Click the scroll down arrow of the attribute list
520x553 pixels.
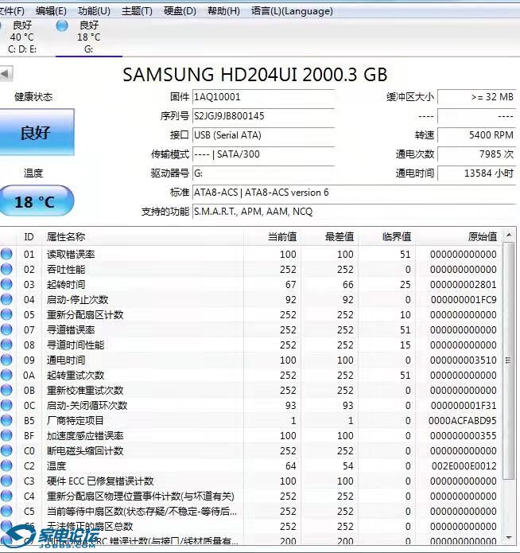(x=508, y=537)
